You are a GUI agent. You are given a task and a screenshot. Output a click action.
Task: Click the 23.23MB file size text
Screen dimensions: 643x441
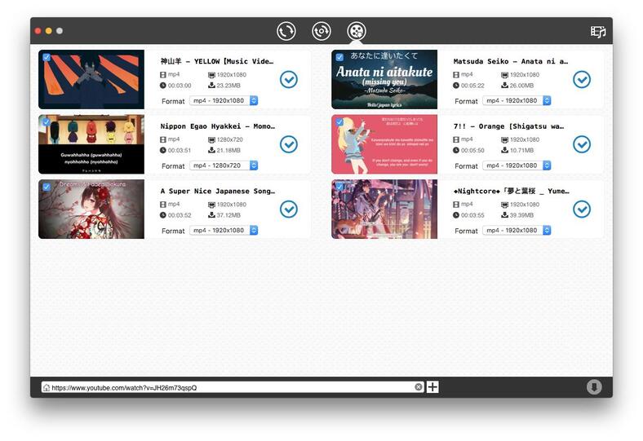coord(228,86)
